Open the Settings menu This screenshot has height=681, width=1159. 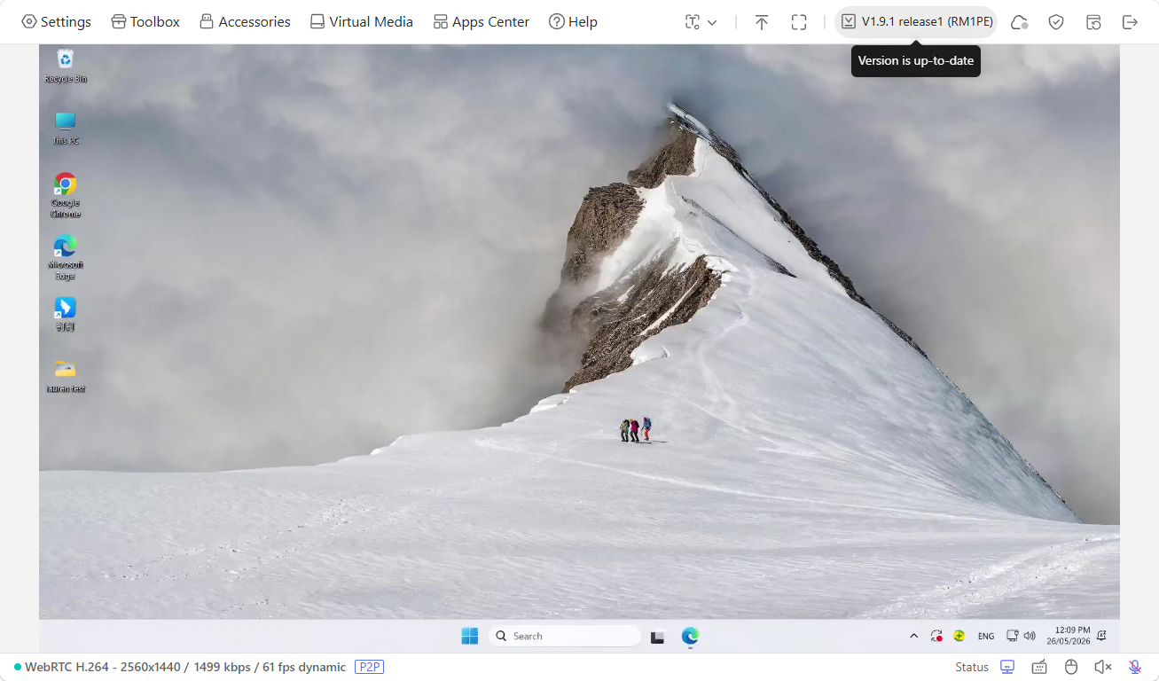(56, 22)
